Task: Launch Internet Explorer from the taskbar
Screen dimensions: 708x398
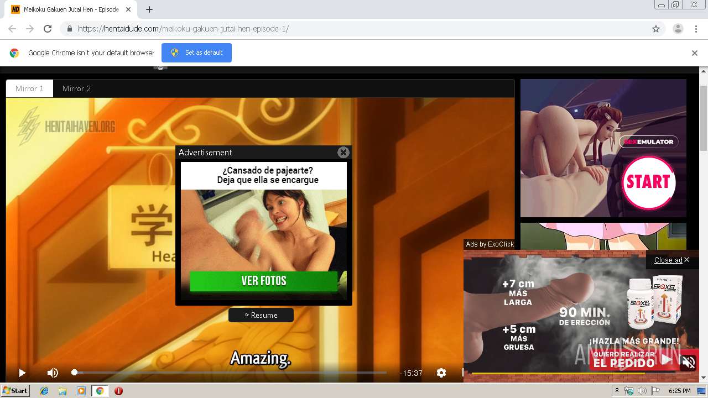Action: pyautogui.click(x=44, y=391)
